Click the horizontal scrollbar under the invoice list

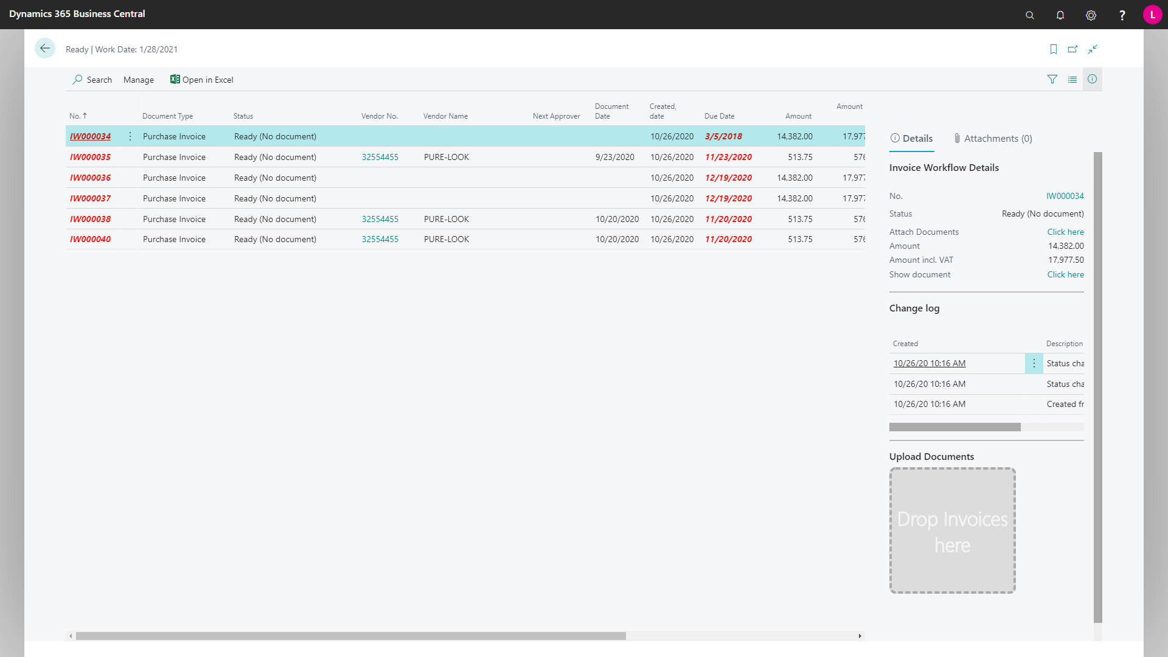click(350, 636)
